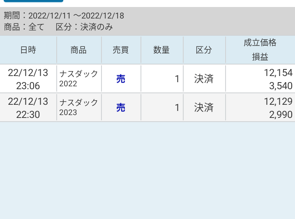Click the 売買 column header

(x=121, y=50)
